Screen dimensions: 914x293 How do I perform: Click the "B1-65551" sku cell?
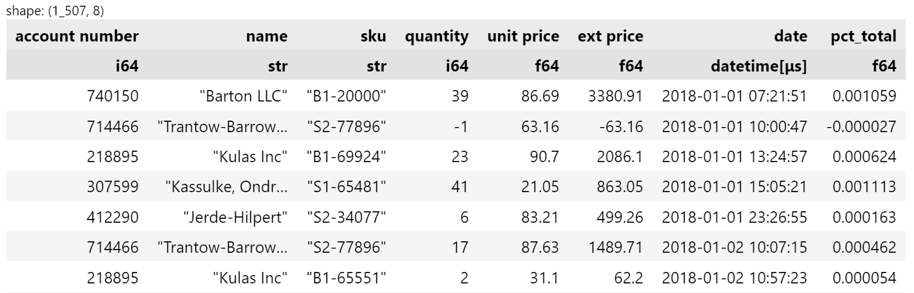click(346, 278)
